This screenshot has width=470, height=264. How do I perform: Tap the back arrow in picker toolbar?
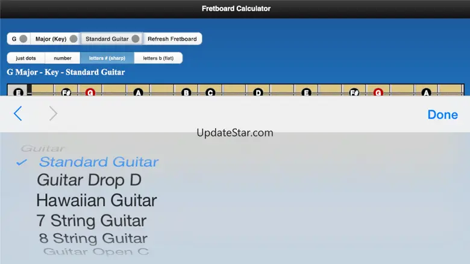coord(17,114)
